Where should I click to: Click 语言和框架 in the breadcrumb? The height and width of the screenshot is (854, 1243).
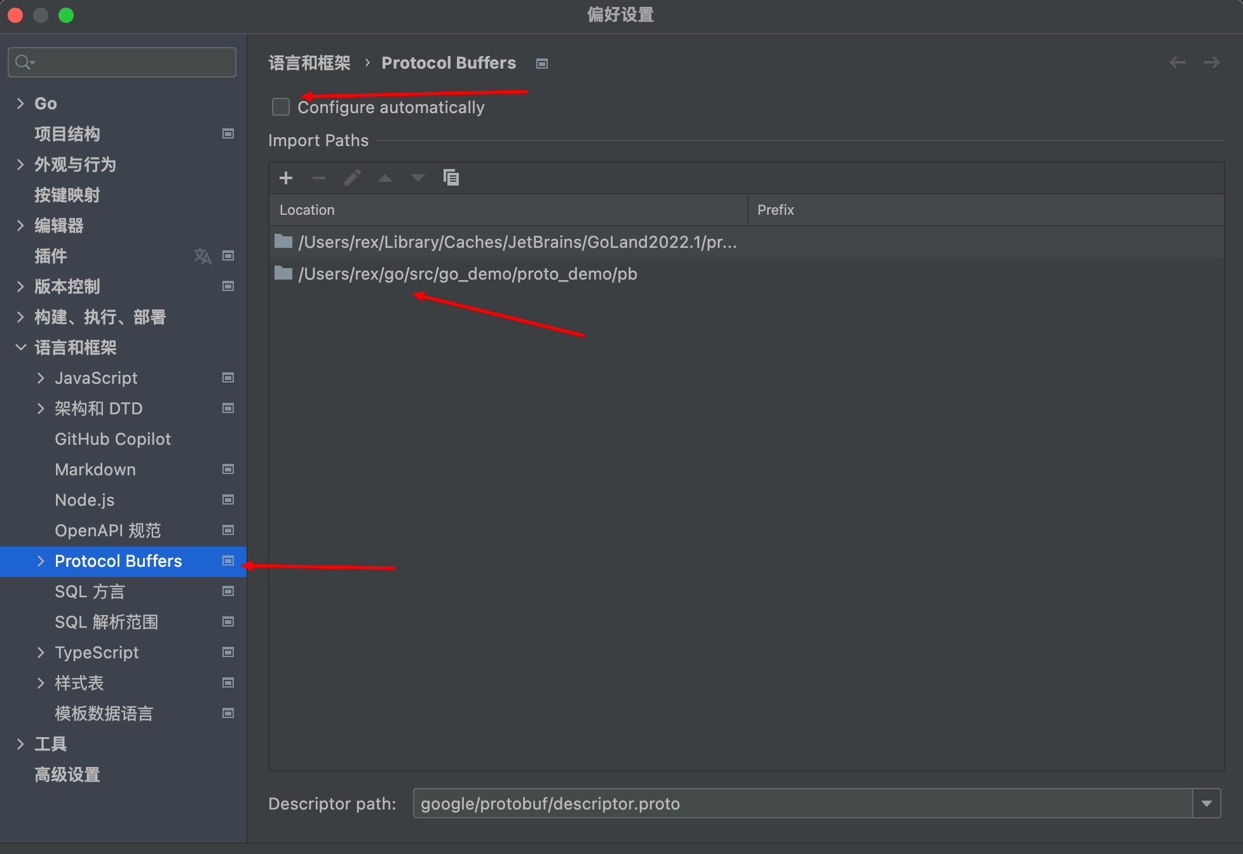(x=309, y=63)
